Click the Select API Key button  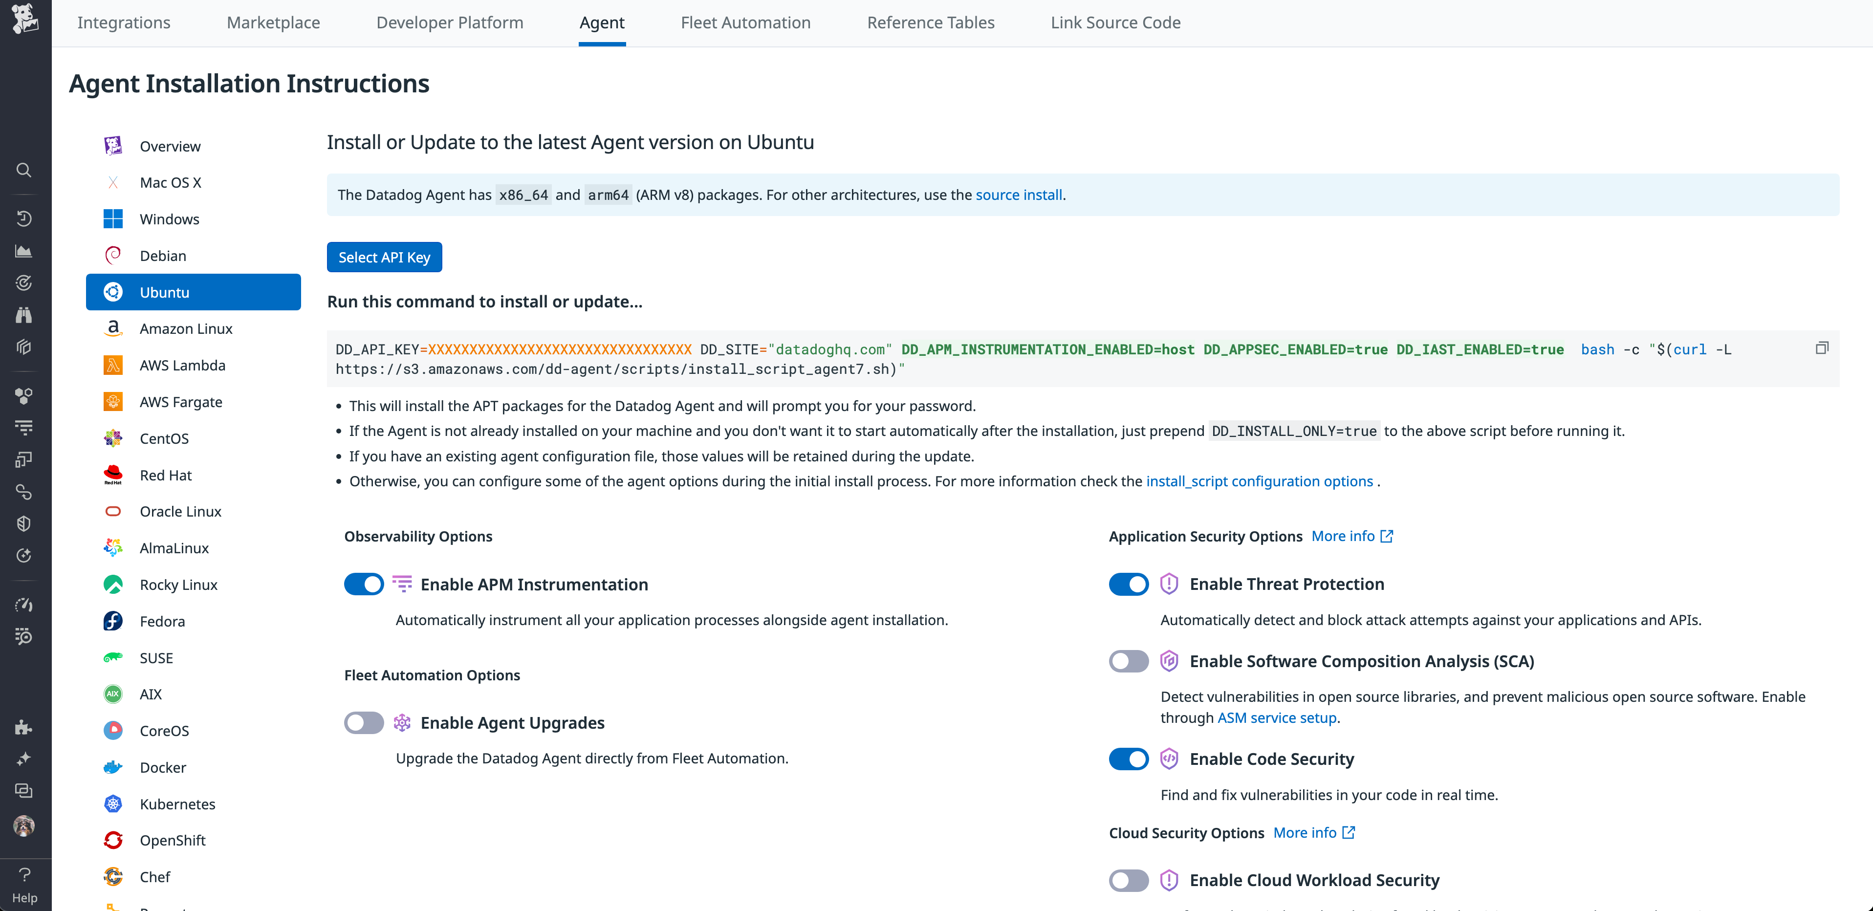coord(384,257)
